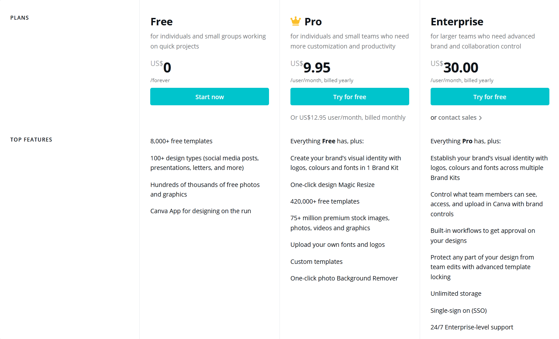
Task: Open the contact sales link
Action: [457, 118]
